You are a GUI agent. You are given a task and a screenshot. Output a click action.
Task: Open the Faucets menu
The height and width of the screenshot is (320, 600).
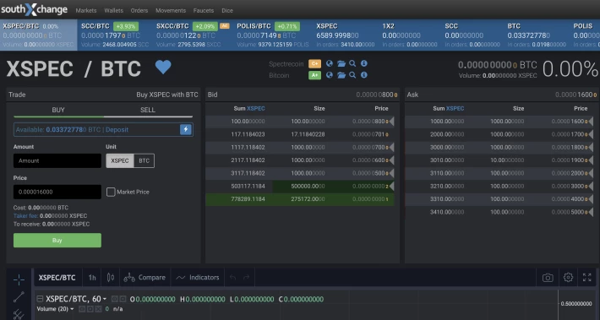[204, 11]
